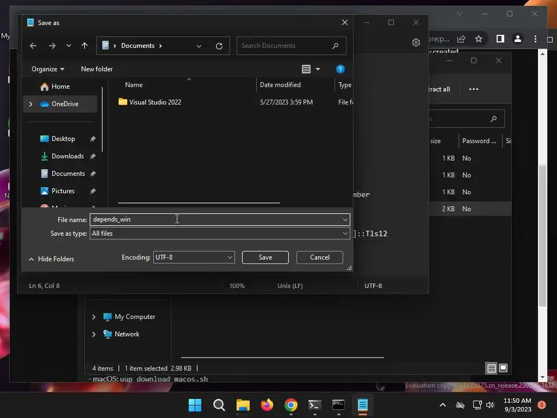Viewport: 557px width, 418px height.
Task: Open the Save as type dropdown
Action: 220,233
